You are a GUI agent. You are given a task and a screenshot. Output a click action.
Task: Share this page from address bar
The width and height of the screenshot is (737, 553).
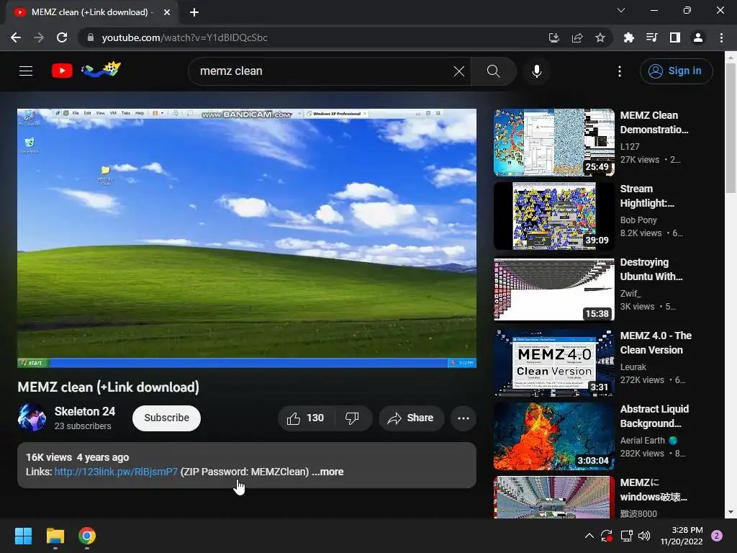coord(577,37)
